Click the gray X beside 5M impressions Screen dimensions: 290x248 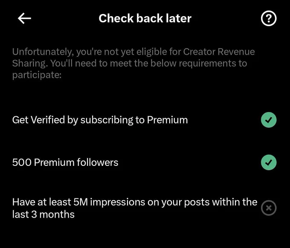tap(269, 208)
